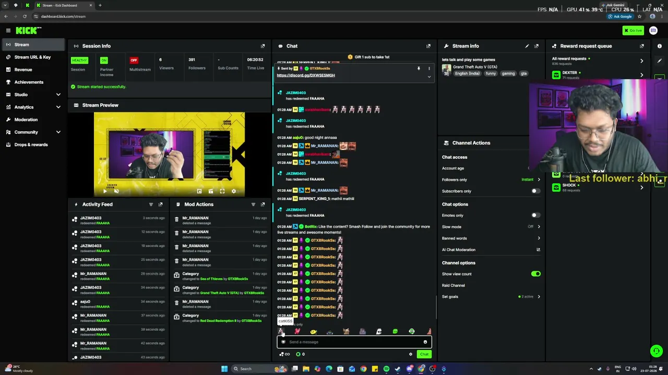This screenshot has height=375, width=668.
Task: Pop out the Stream info panel
Action: [x=536, y=46]
